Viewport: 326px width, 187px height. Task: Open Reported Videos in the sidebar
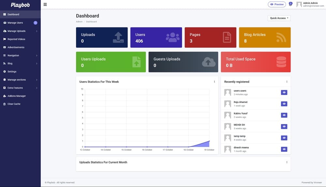pos(16,39)
